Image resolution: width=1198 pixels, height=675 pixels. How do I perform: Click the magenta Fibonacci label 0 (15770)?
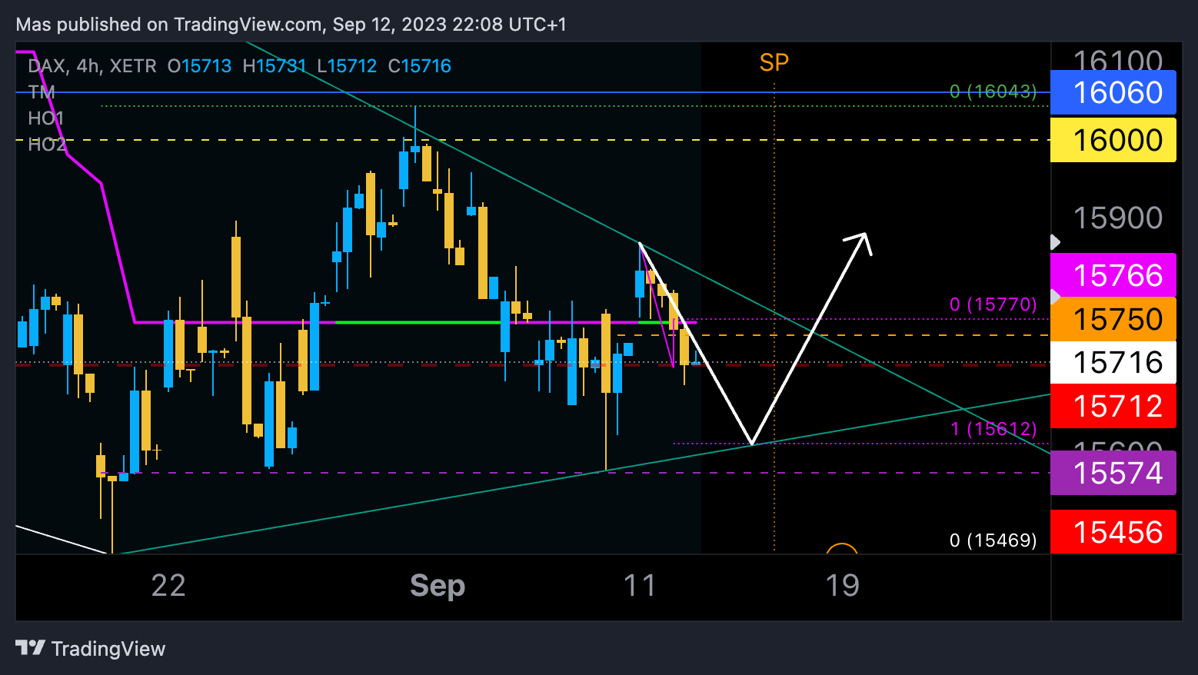tap(993, 304)
